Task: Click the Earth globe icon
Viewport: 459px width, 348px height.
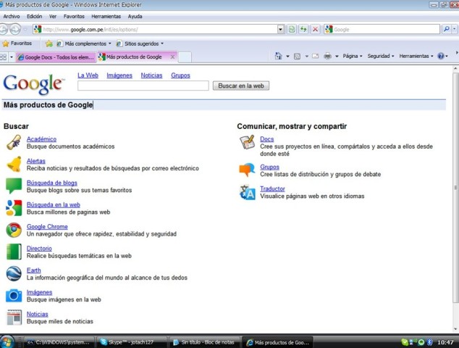Action: click(14, 273)
